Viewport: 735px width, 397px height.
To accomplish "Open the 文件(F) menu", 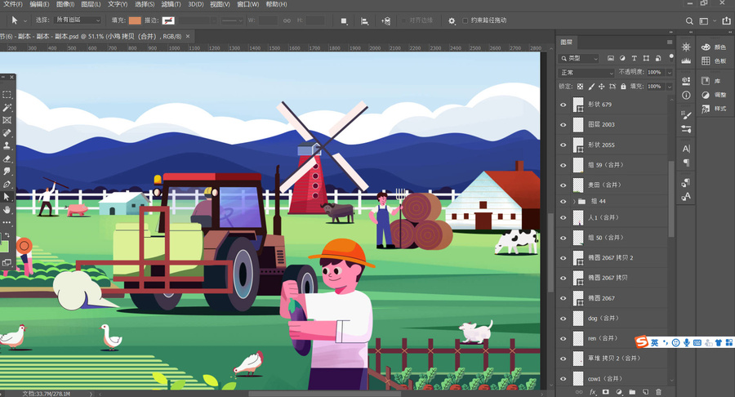I will pos(12,4).
